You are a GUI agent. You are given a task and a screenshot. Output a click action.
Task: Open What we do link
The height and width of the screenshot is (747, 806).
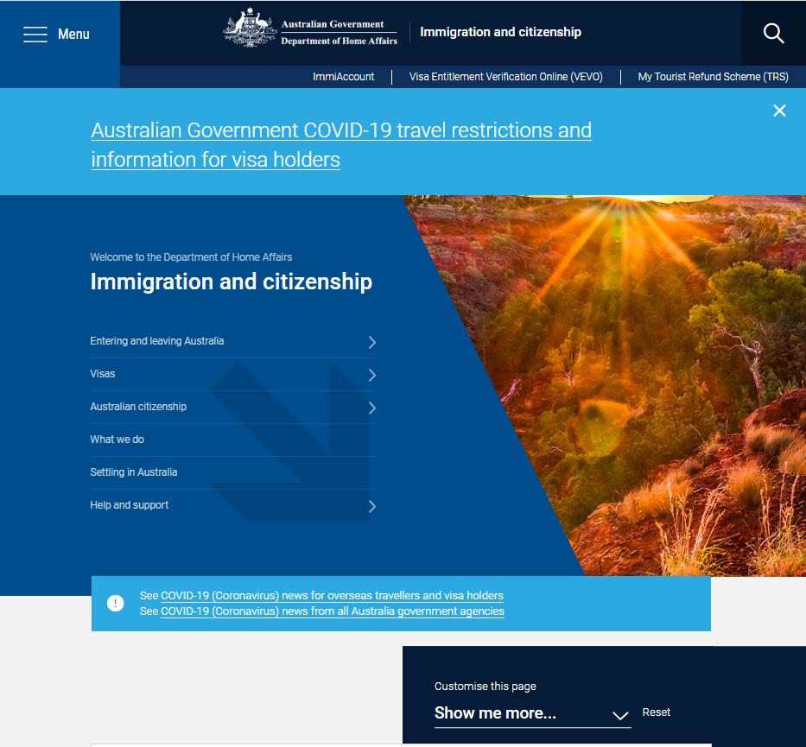pos(117,440)
